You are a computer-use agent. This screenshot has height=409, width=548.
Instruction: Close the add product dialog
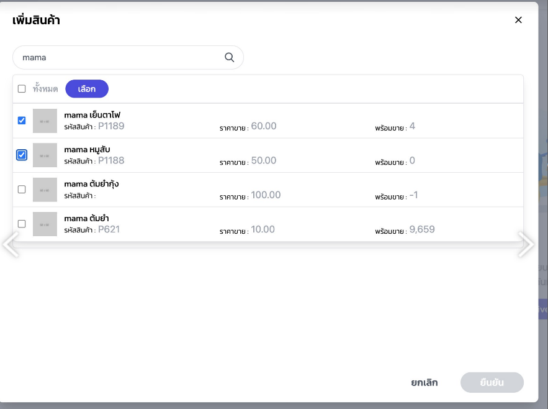518,20
